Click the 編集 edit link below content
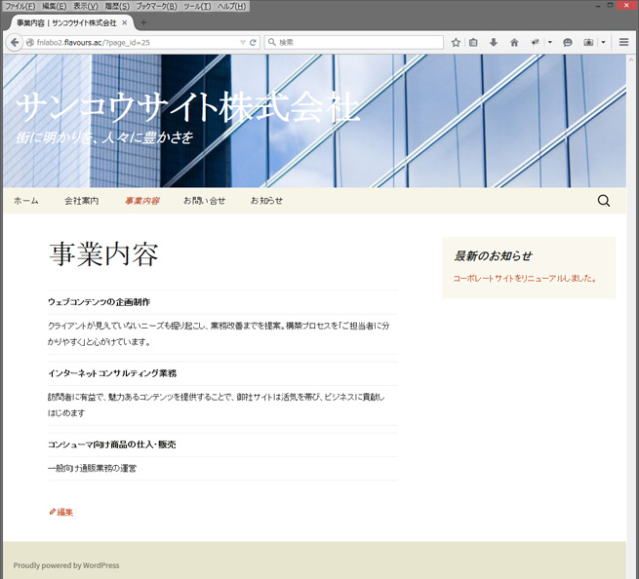639x579 pixels. 60,512
